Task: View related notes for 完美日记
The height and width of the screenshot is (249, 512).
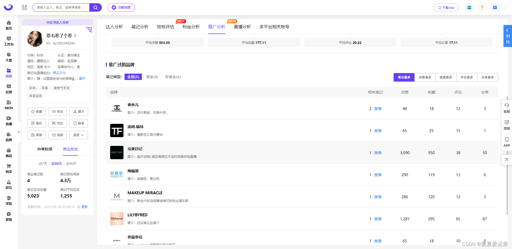Action: [378, 153]
